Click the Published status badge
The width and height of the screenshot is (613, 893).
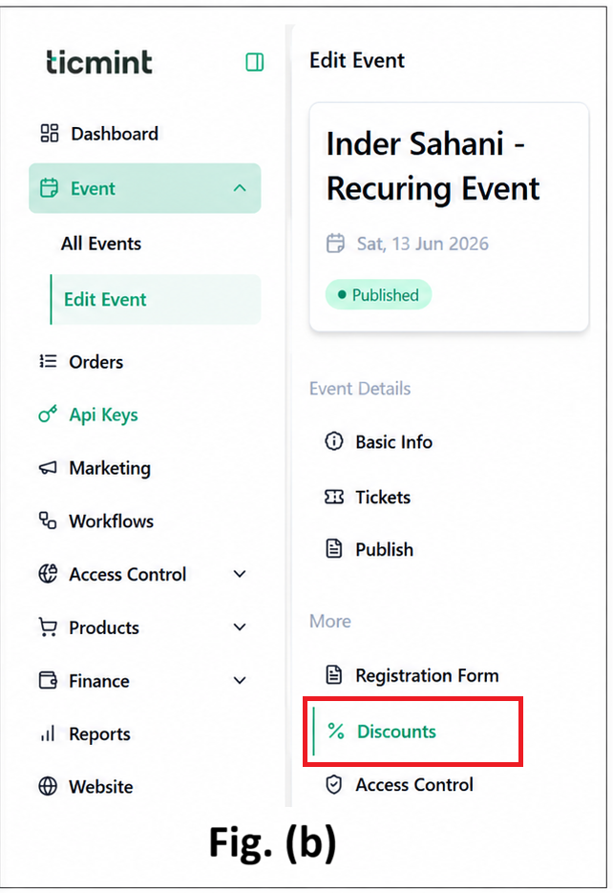click(x=378, y=294)
